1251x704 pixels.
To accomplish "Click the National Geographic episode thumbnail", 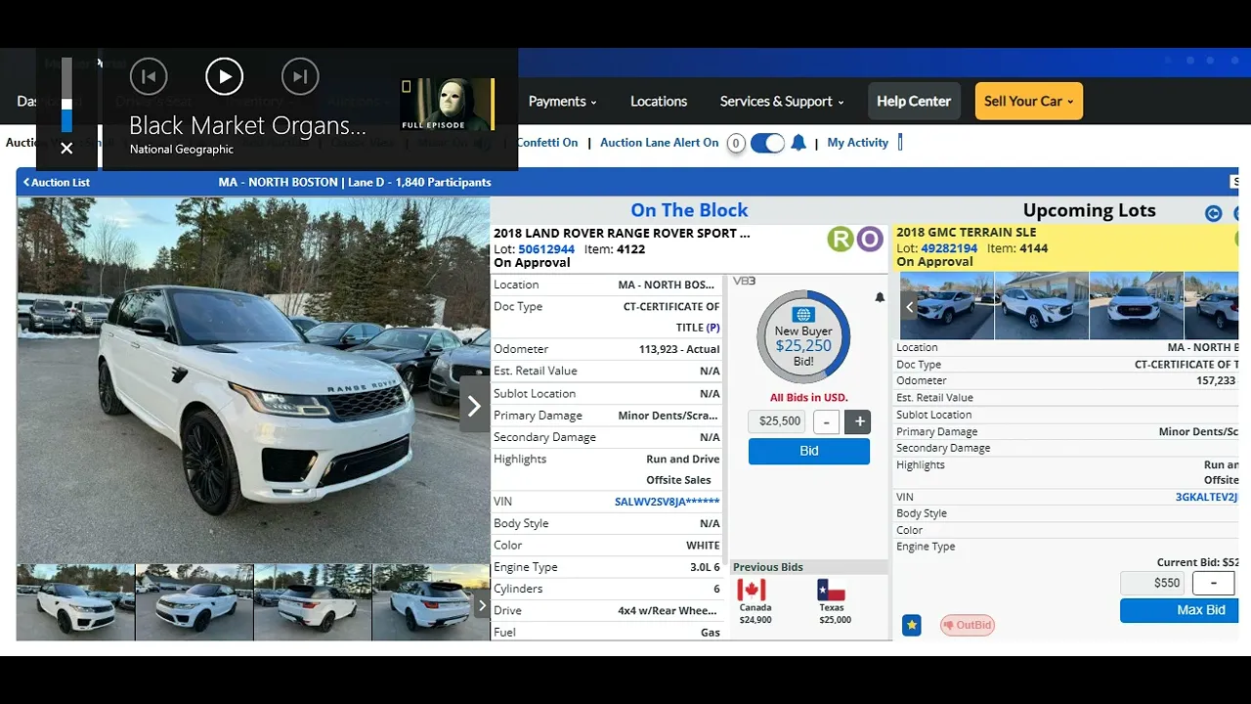I will pos(448,104).
